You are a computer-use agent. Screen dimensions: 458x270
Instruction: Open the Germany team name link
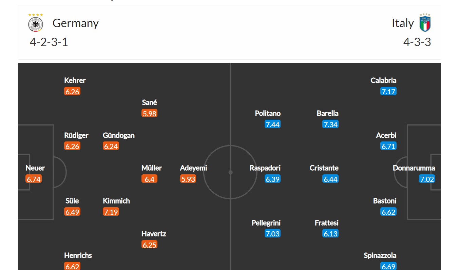point(76,23)
